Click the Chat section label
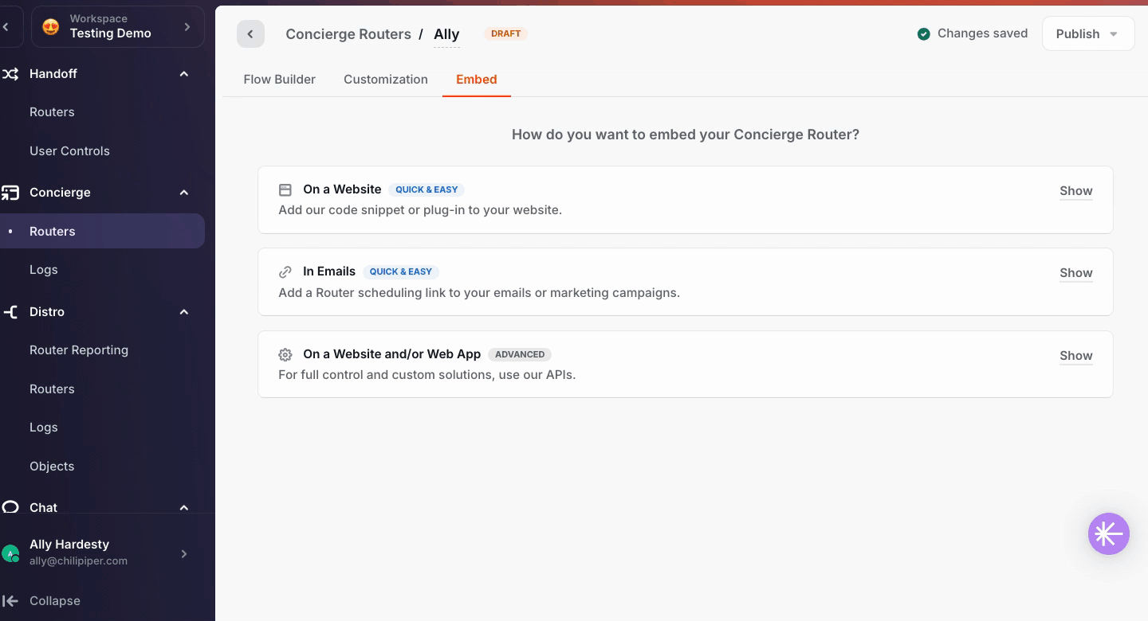Viewport: 1148px width, 621px height. pyautogui.click(x=43, y=508)
